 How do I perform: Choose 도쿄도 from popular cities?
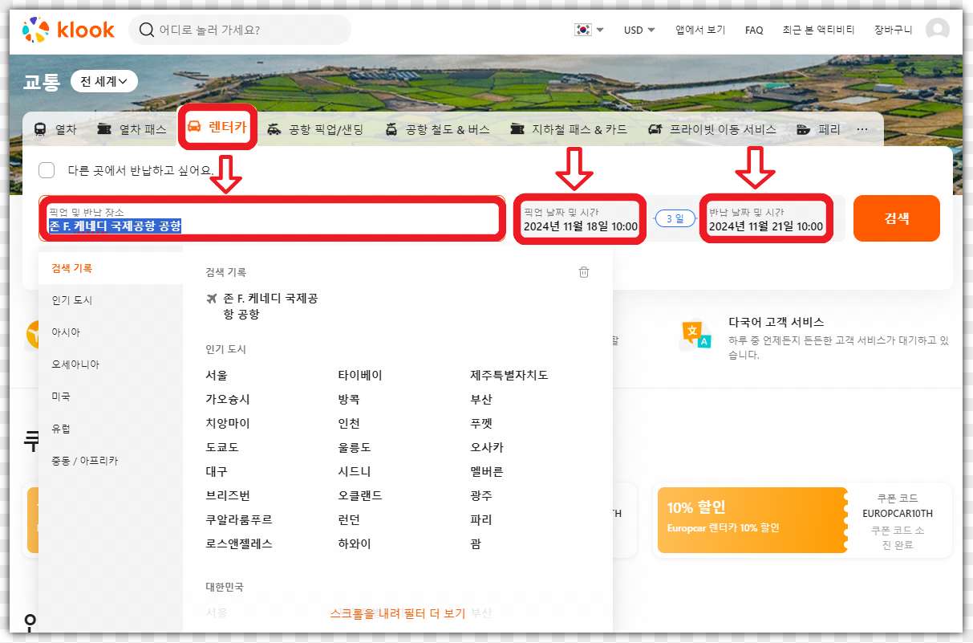(222, 447)
